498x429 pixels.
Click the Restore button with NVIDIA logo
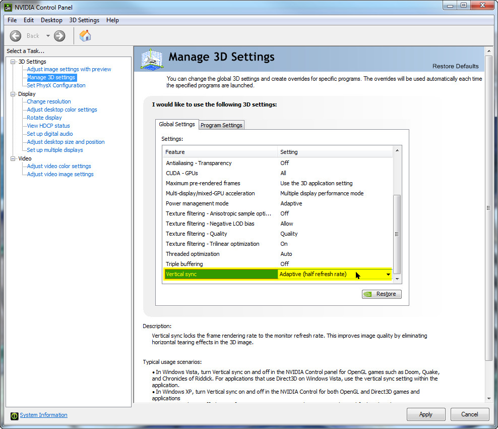[382, 294]
